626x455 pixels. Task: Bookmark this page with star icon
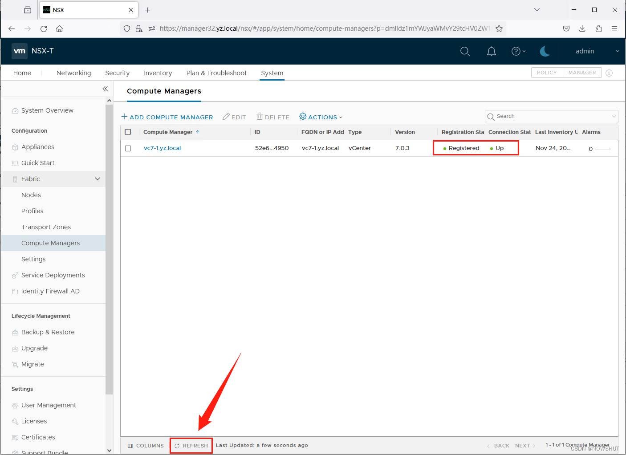499,28
